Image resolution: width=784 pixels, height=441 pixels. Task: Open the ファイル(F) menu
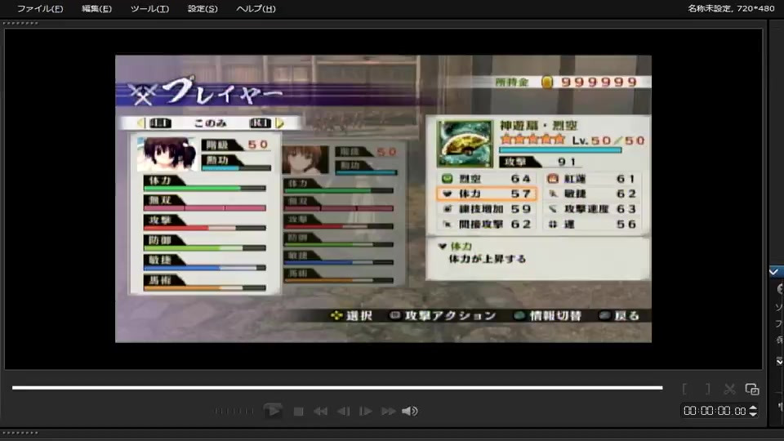[x=40, y=8]
